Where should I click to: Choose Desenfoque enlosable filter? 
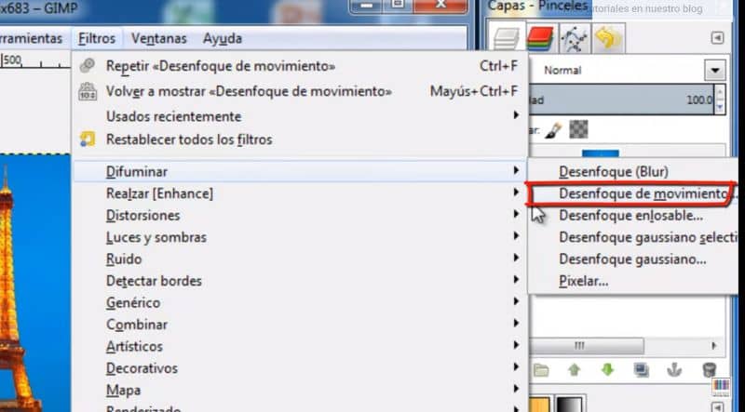pyautogui.click(x=634, y=216)
